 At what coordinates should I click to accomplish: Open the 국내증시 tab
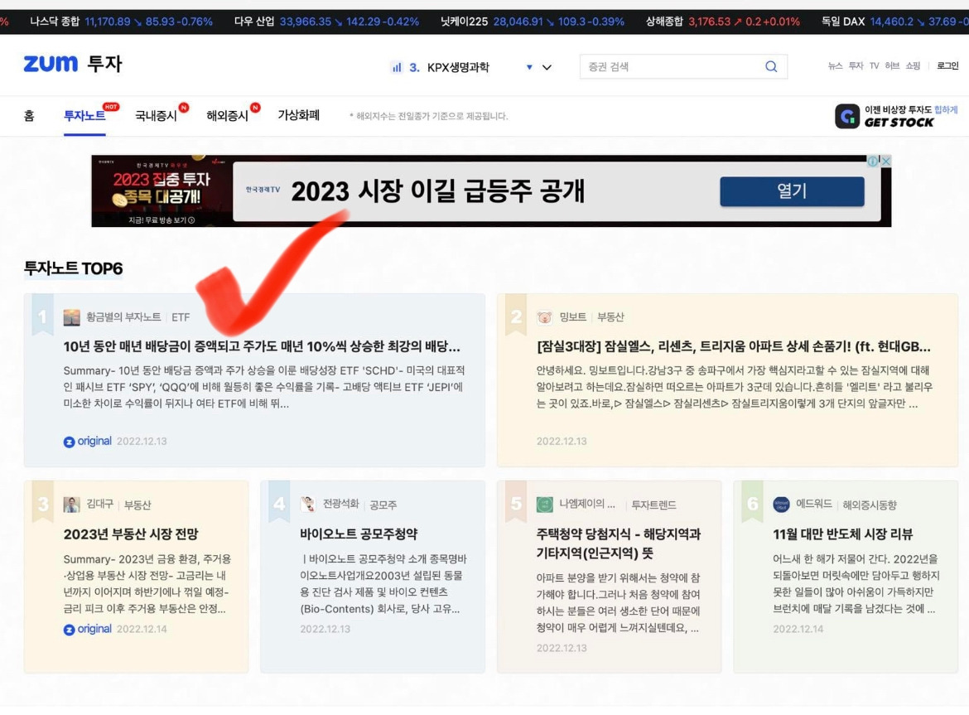(x=156, y=115)
